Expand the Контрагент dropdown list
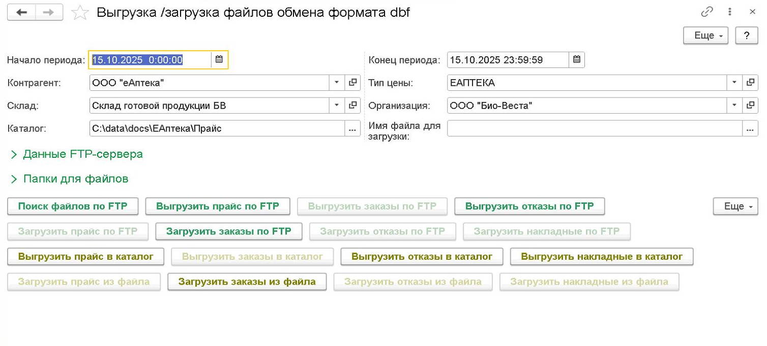Screen dimensions: 767x346 click(337, 82)
